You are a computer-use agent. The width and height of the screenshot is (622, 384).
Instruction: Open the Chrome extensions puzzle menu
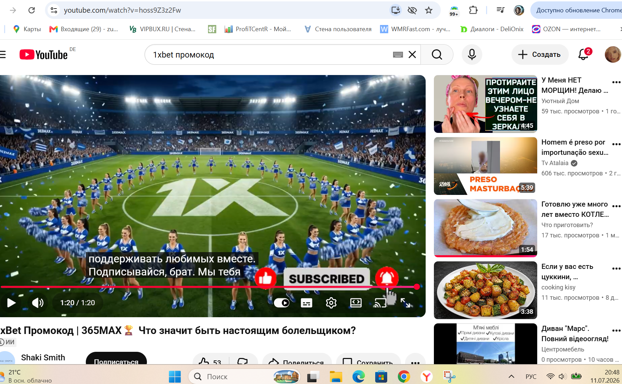point(473,10)
